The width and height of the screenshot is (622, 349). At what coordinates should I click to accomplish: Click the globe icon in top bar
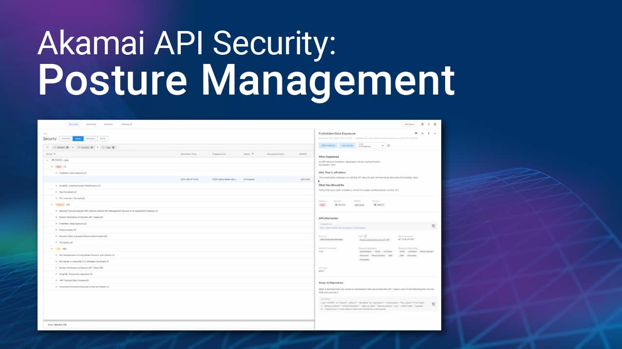point(422,124)
